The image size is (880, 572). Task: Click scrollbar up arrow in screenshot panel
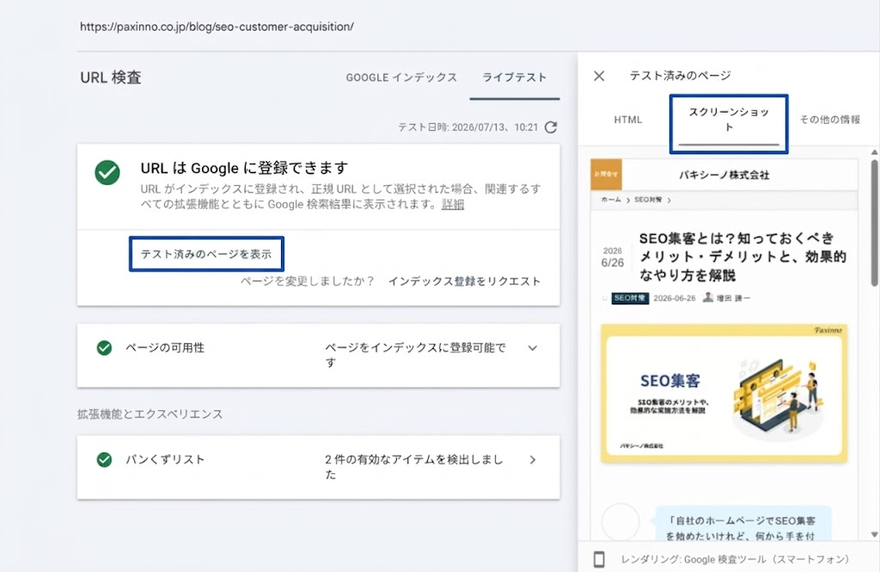[x=874, y=152]
